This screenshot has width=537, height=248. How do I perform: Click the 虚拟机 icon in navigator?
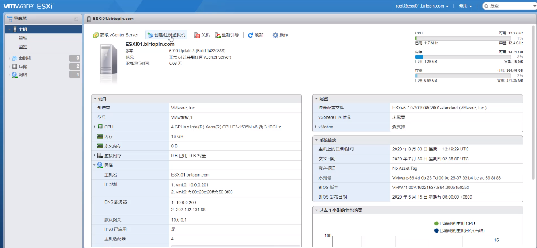(15, 58)
